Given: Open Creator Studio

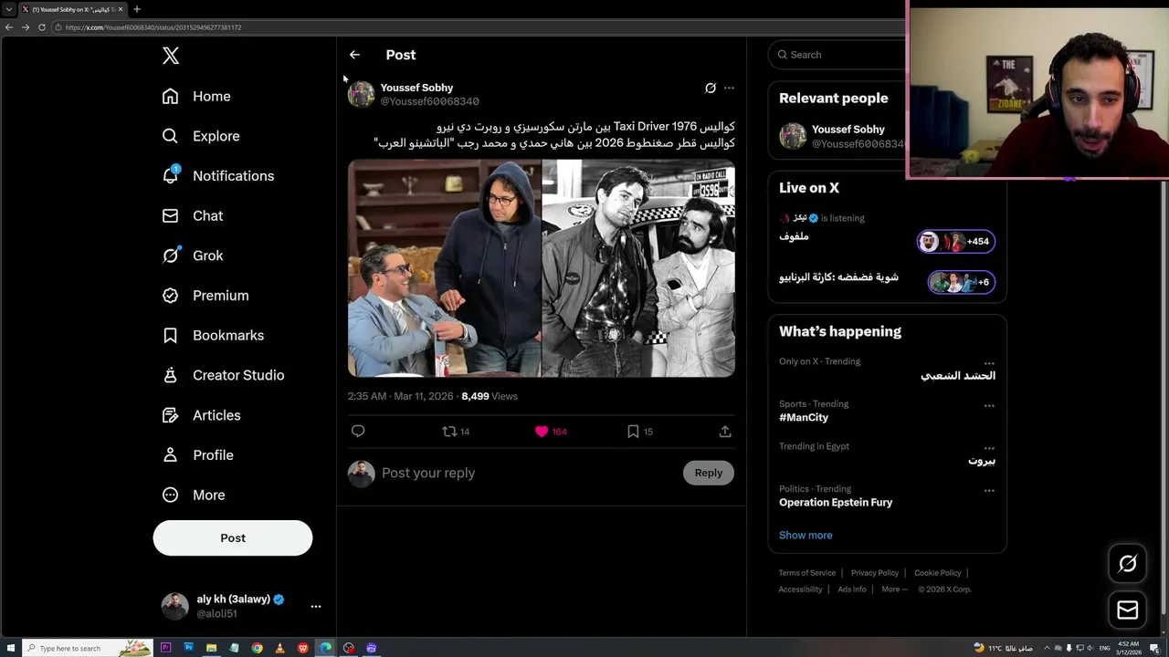Looking at the screenshot, I should [x=223, y=375].
